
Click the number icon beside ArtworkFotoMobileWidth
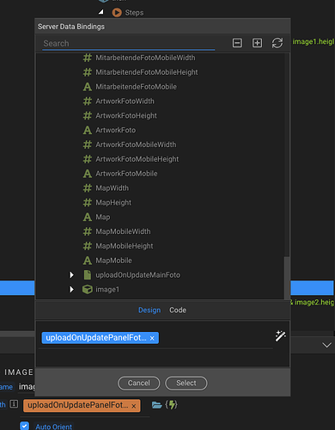tap(88, 144)
